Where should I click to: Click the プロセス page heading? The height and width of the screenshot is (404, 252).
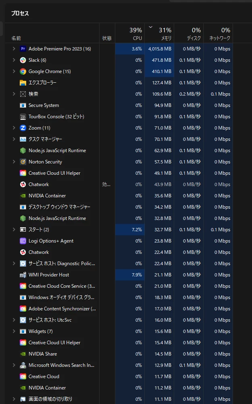20,13
